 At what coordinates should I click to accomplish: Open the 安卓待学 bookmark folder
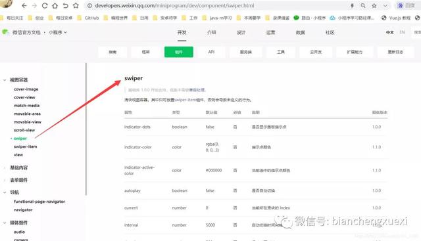pyautogui.click(x=165, y=18)
